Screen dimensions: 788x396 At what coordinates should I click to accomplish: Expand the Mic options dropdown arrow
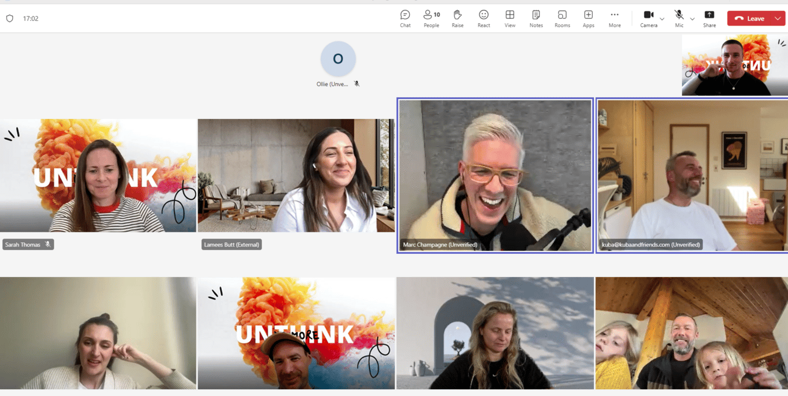click(692, 19)
